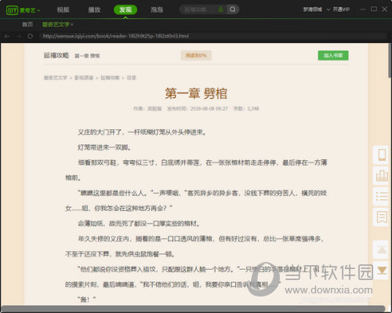Focus the top search input field
Viewport: 392px width, 313px height.
click(198, 9)
